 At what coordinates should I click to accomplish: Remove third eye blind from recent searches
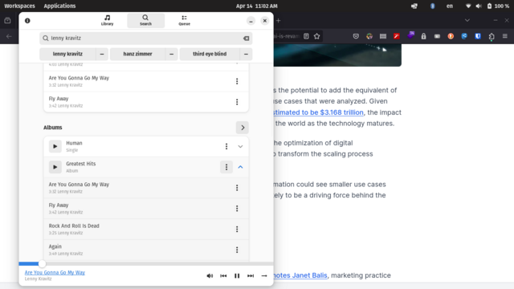coord(247,54)
